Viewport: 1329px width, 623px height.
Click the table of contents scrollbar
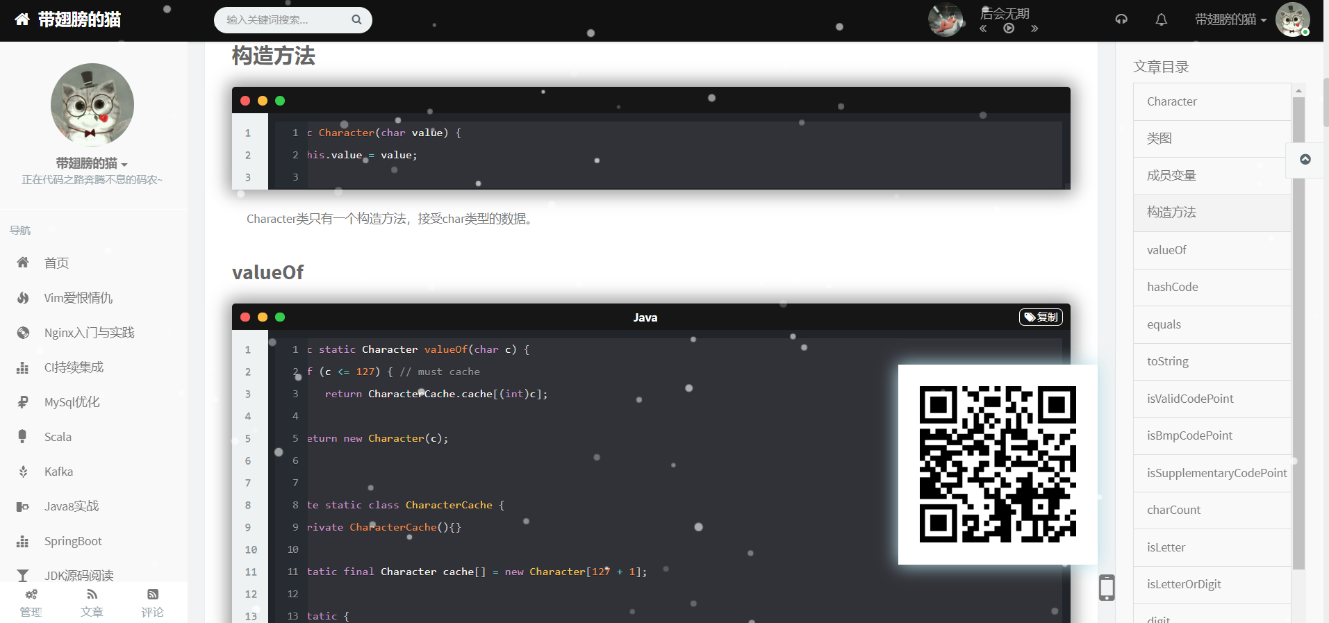click(x=1298, y=333)
